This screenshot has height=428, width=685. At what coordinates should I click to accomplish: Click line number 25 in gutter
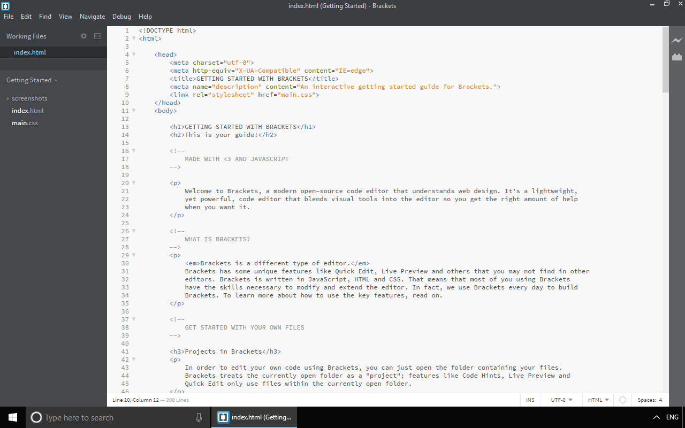point(125,223)
